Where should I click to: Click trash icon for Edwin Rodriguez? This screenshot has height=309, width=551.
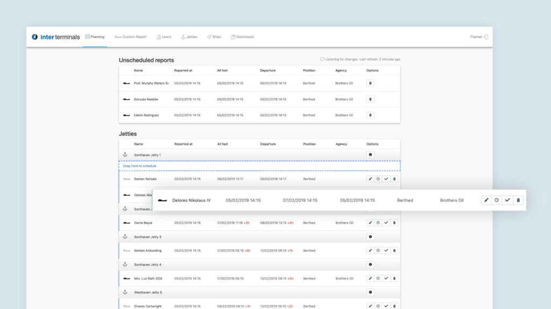pyautogui.click(x=370, y=115)
